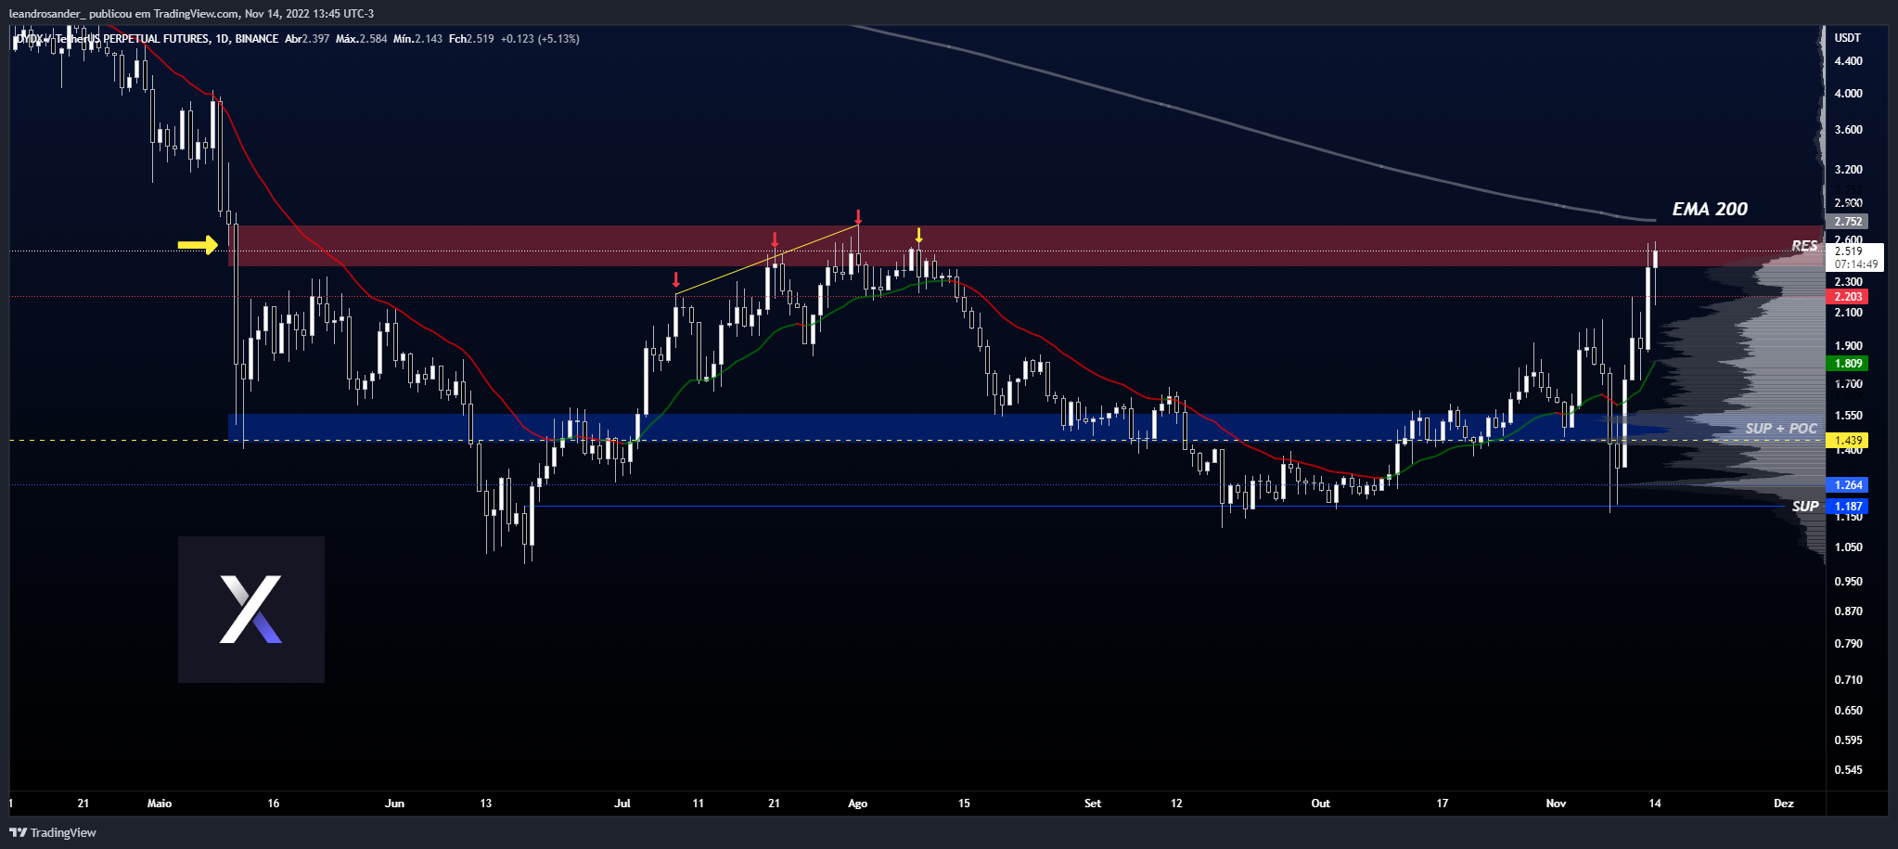
Task: Select the blue 1.264 price tag
Action: (1847, 485)
